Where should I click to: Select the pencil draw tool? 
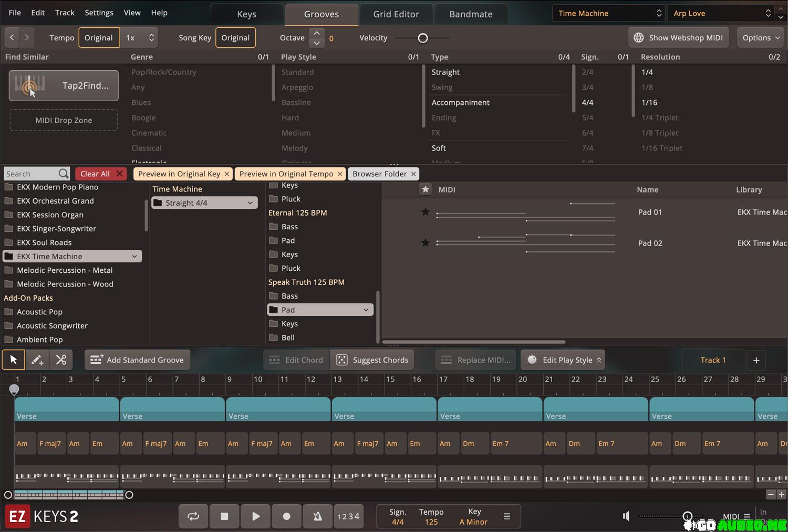37,360
